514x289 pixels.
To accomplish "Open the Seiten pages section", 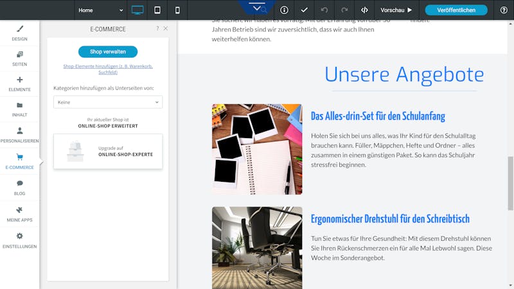I will [20, 58].
